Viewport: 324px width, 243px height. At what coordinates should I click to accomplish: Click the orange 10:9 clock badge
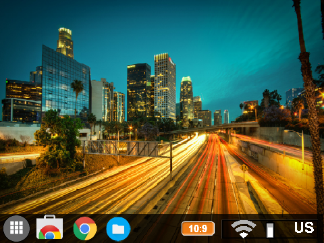tap(198, 228)
